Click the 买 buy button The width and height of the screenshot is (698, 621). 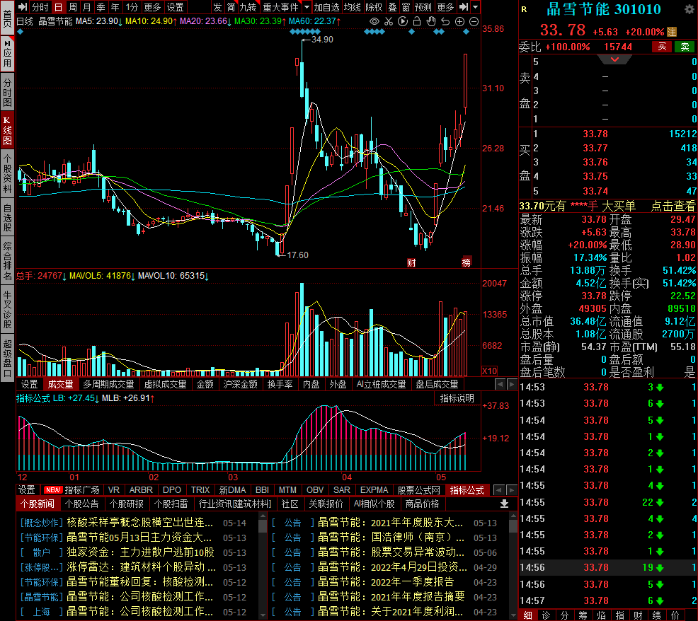662,47
